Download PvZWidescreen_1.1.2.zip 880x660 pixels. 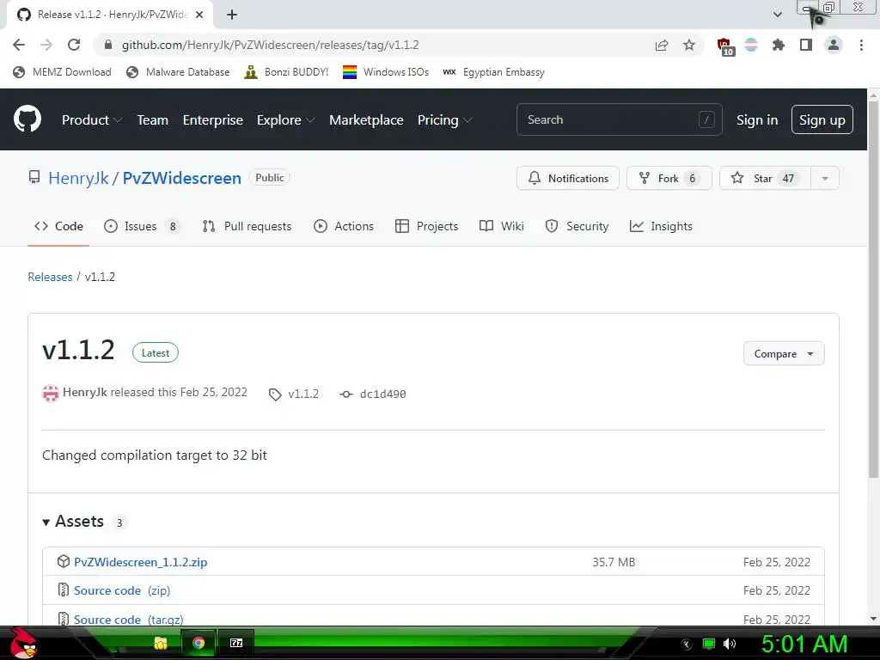pos(140,562)
